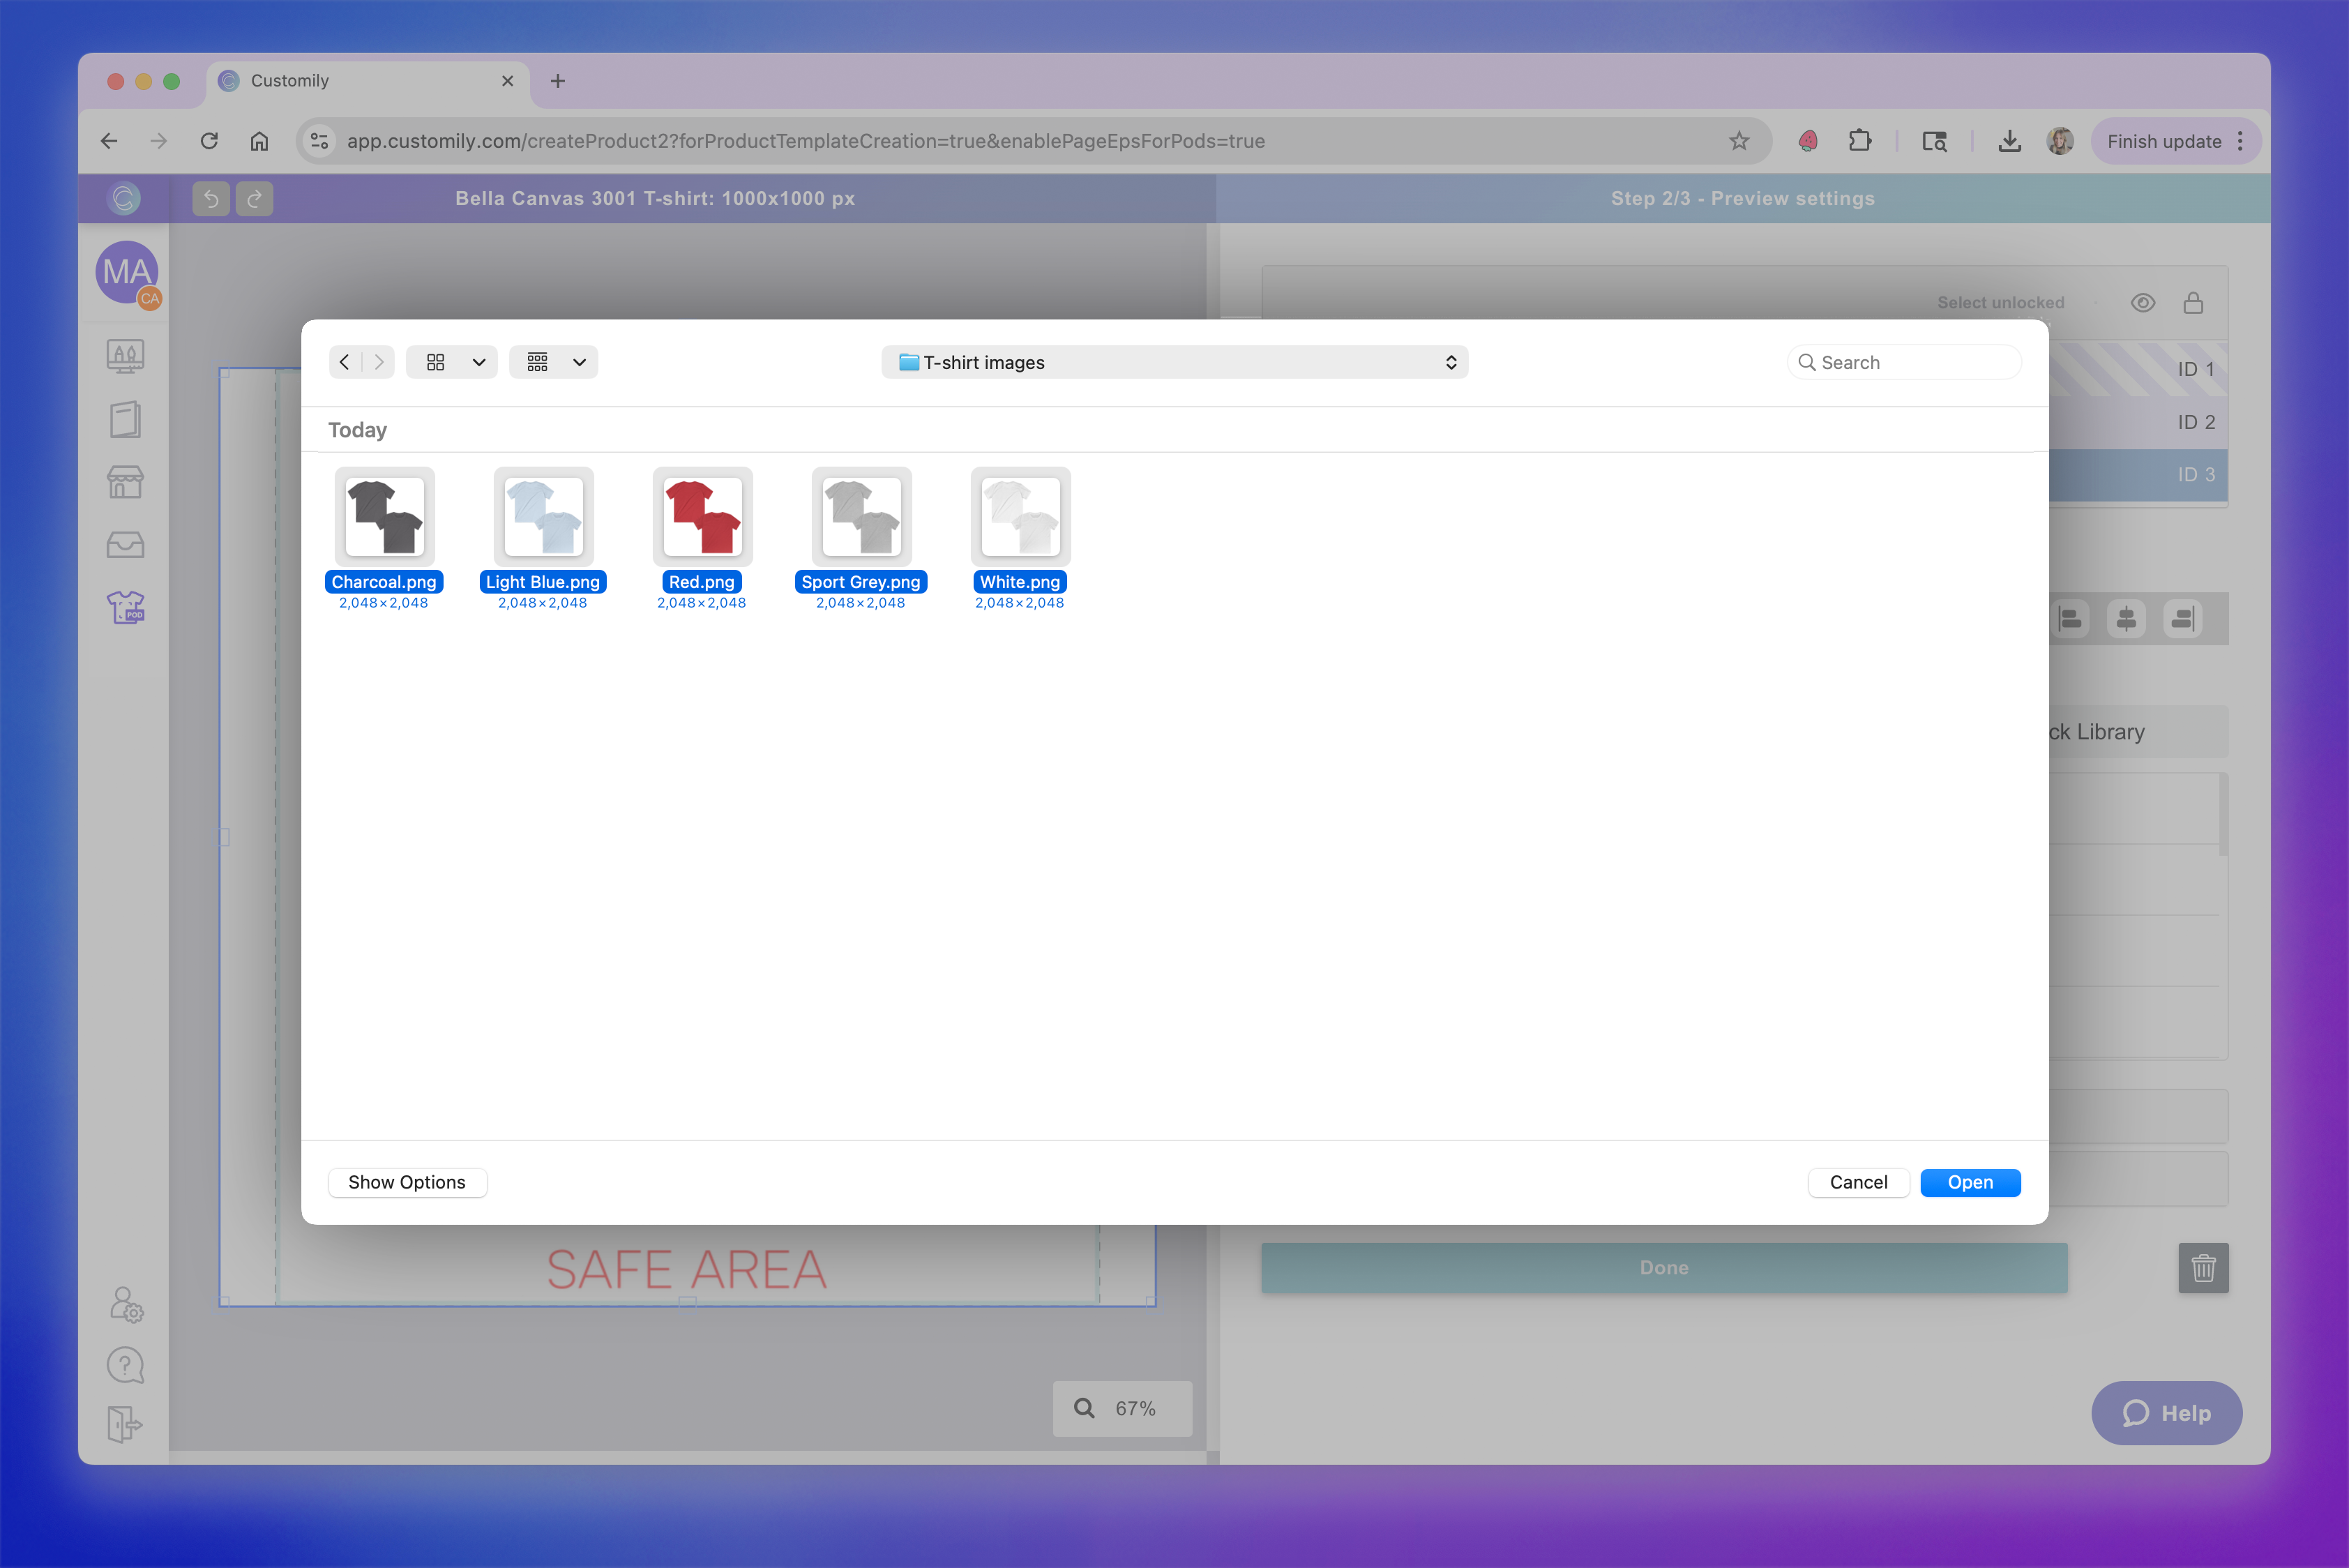Click the inbox tray sidebar icon
Viewport: 2349px width, 1568px height.
[x=125, y=545]
